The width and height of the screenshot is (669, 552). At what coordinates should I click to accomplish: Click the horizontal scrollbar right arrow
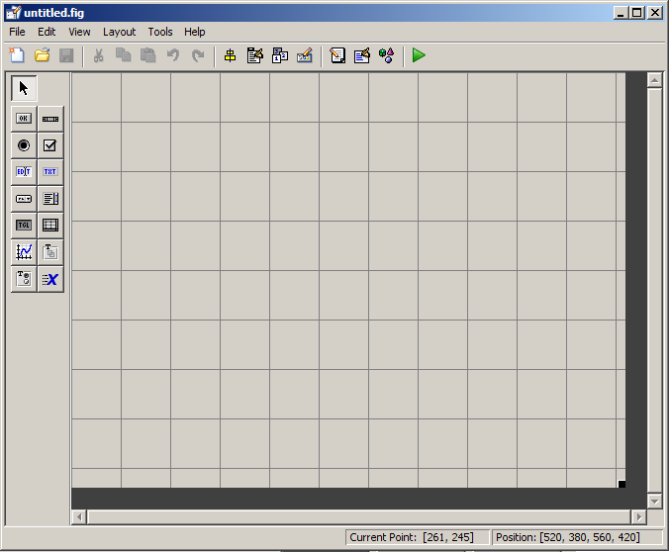638,517
